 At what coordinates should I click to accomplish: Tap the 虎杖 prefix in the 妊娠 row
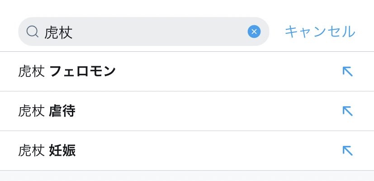coord(32,151)
